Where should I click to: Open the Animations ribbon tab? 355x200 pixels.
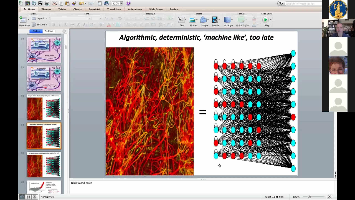pyautogui.click(x=135, y=9)
